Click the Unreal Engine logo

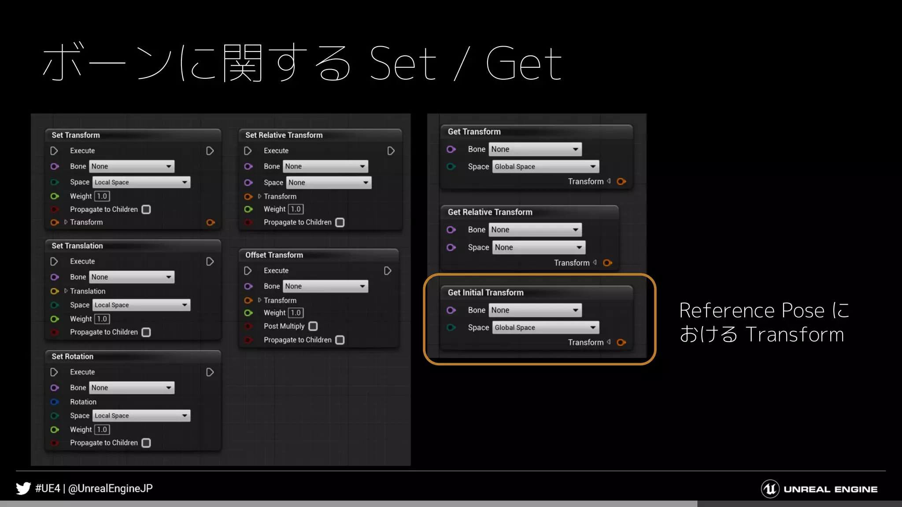pyautogui.click(x=819, y=489)
